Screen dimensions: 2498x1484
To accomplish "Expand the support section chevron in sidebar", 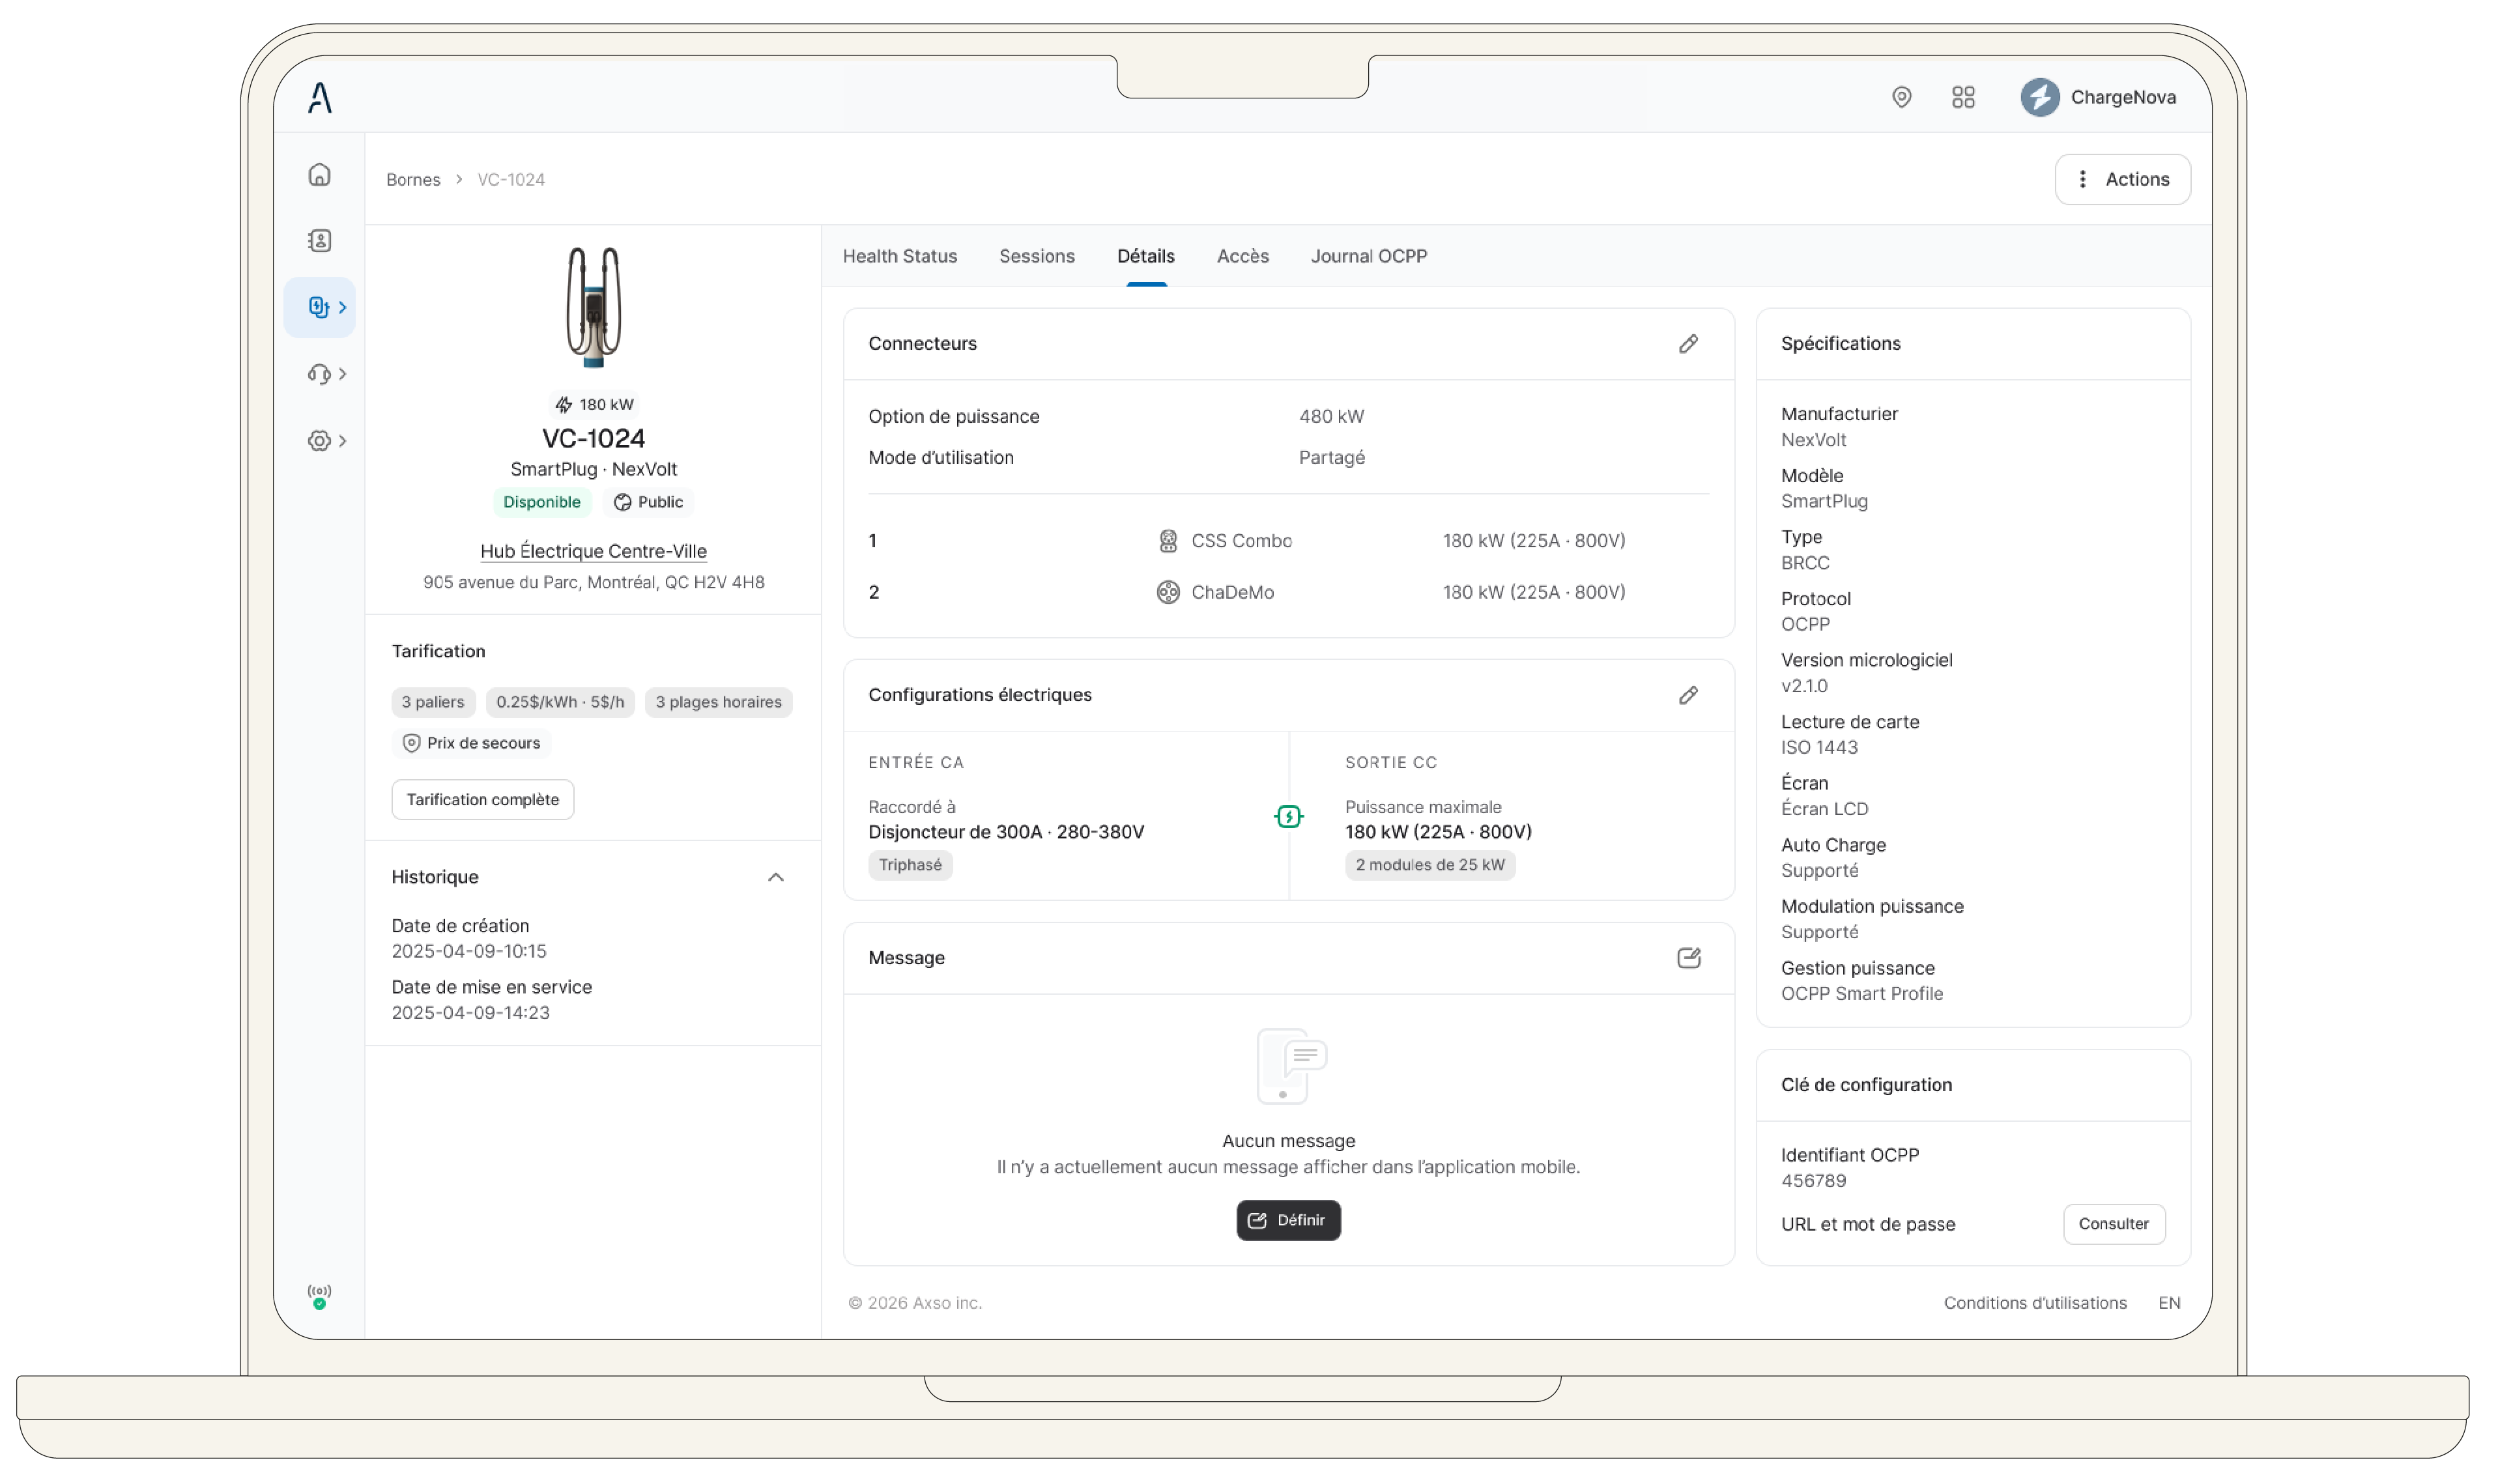I will (x=342, y=373).
